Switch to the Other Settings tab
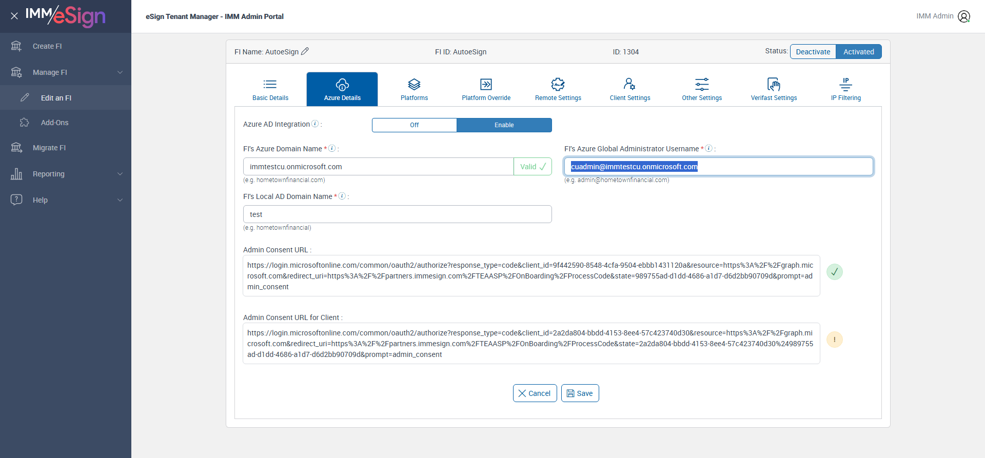Screen dimensions: 985x458 click(702, 89)
